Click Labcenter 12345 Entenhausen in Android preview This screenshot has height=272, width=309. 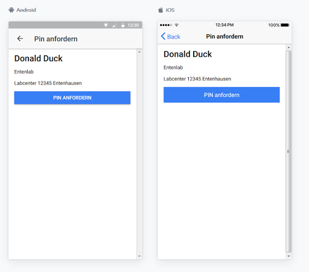click(x=48, y=83)
